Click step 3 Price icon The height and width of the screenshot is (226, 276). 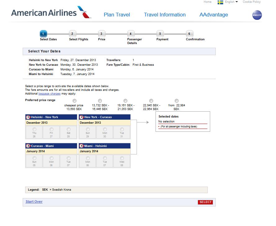click(x=101, y=34)
